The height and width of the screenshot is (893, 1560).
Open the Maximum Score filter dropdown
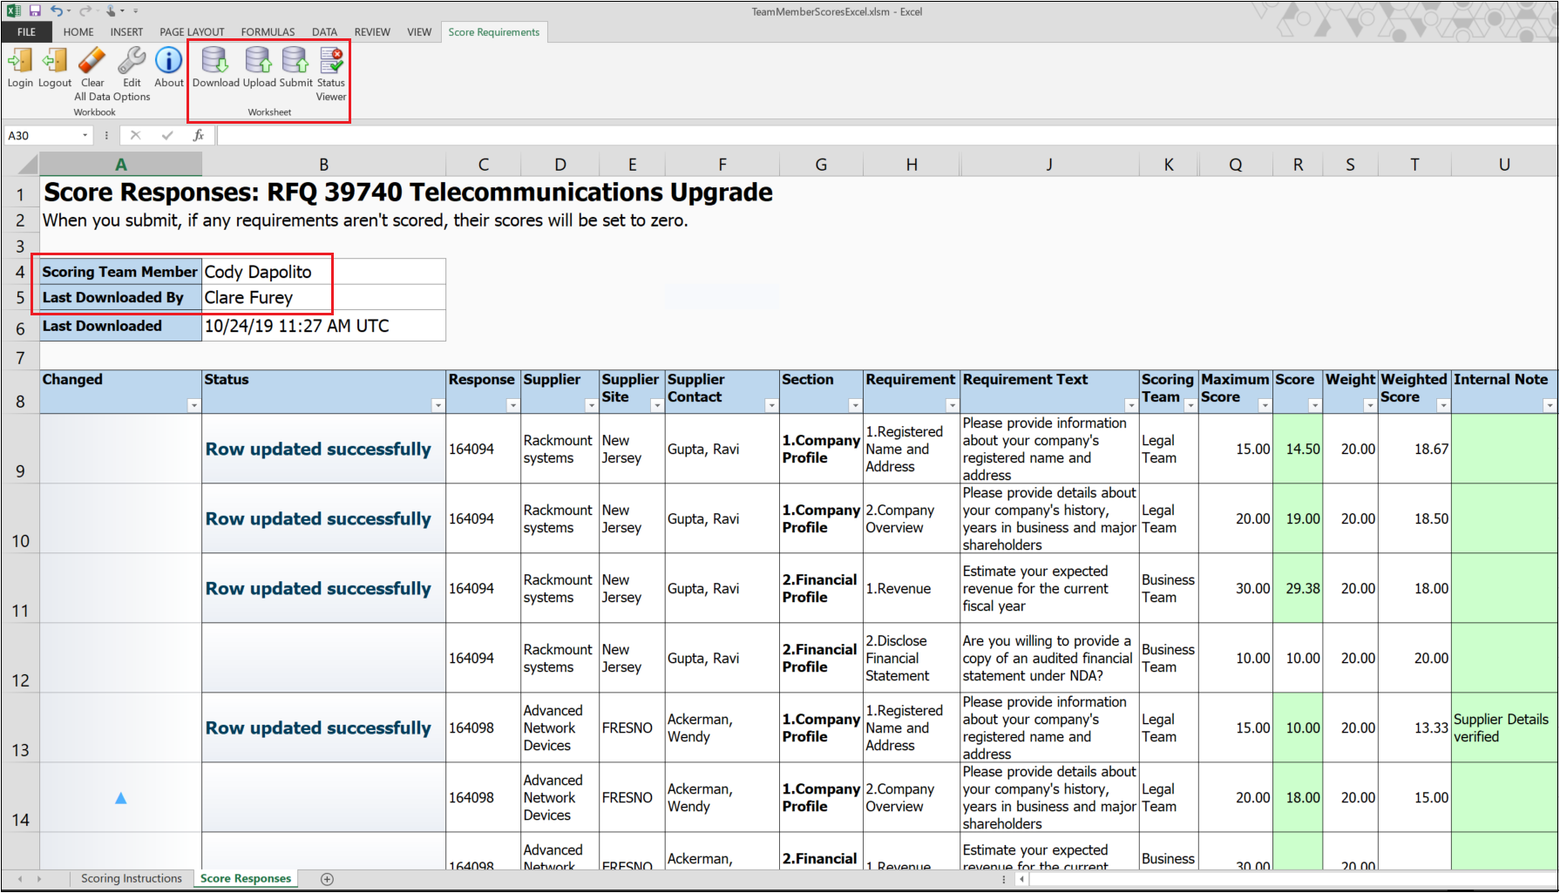[x=1264, y=405]
